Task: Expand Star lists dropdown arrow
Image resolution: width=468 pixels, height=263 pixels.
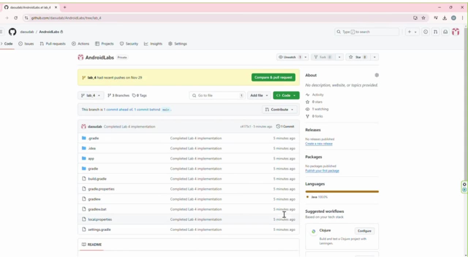Action: (x=374, y=57)
